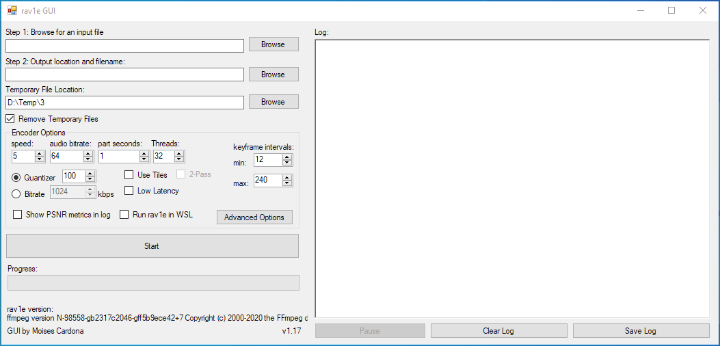Click the rav1e GUI title bar app icon
Viewport: 720px width, 346px height.
(12, 10)
